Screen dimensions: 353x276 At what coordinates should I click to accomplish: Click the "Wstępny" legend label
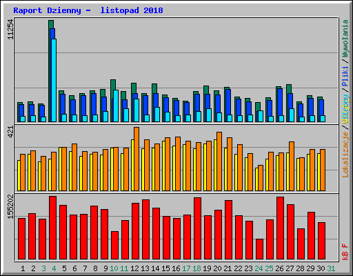click(x=345, y=109)
